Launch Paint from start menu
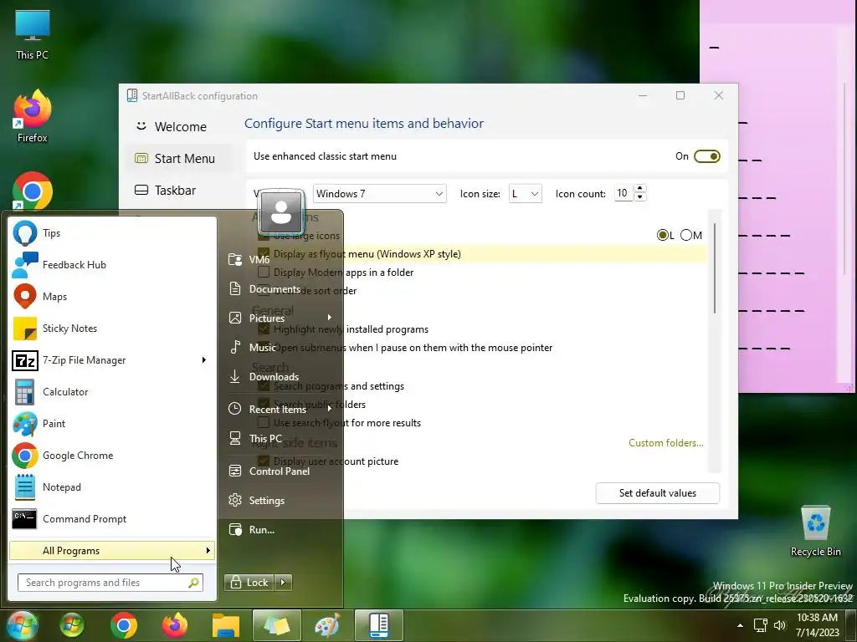Screen dimensions: 857x642 pos(112,424)
